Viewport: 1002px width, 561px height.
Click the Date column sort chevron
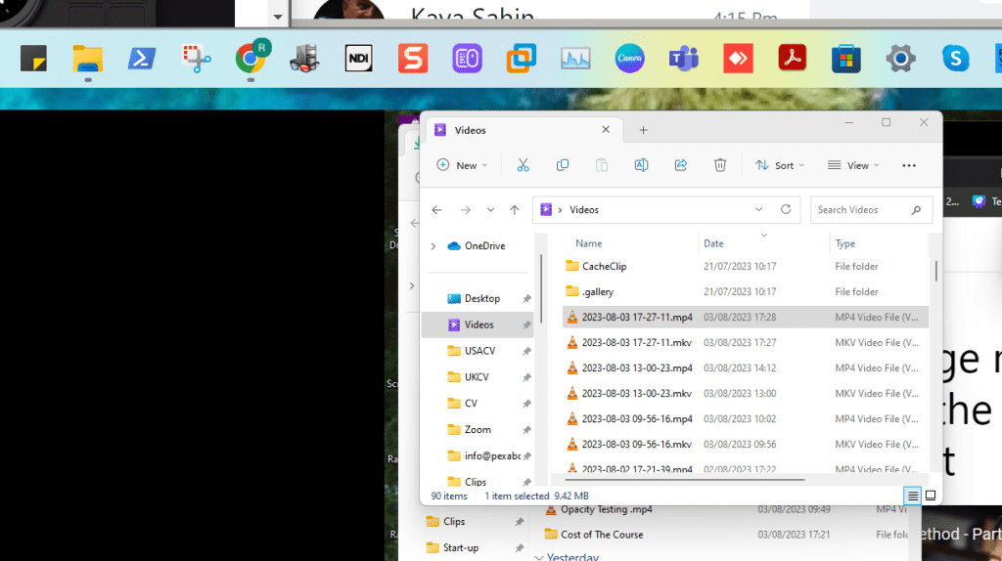point(763,236)
